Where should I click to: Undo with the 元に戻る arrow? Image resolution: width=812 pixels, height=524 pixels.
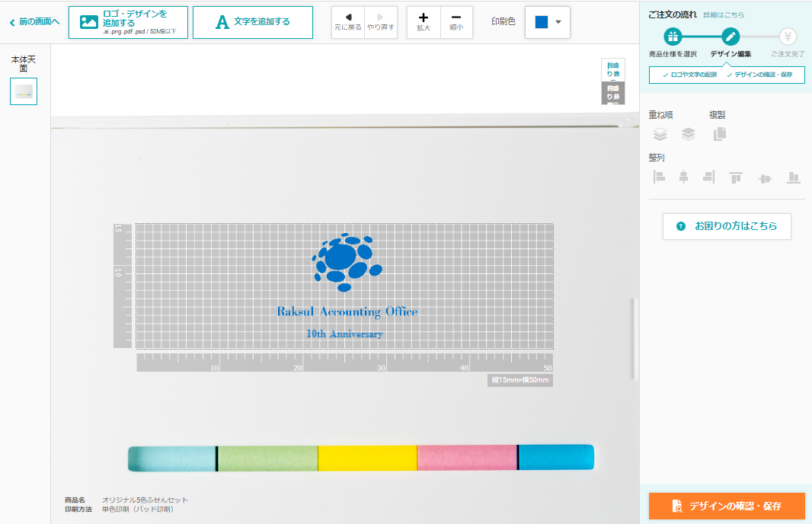[348, 22]
